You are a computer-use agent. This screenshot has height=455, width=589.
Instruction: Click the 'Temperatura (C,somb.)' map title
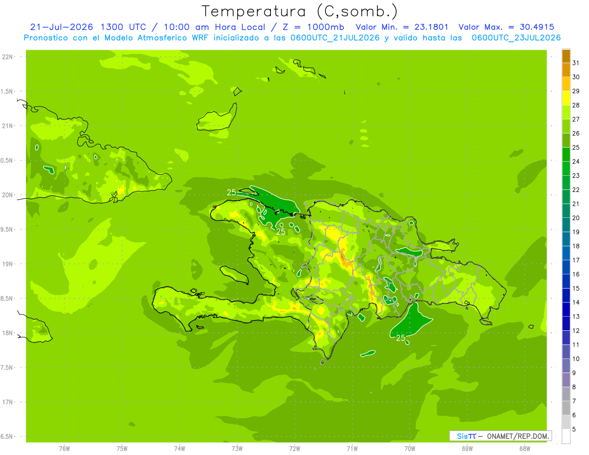pyautogui.click(x=299, y=12)
